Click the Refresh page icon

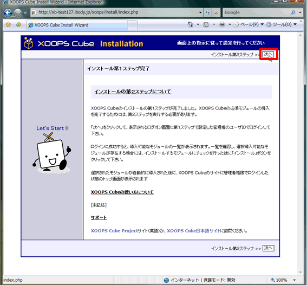click(x=208, y=12)
